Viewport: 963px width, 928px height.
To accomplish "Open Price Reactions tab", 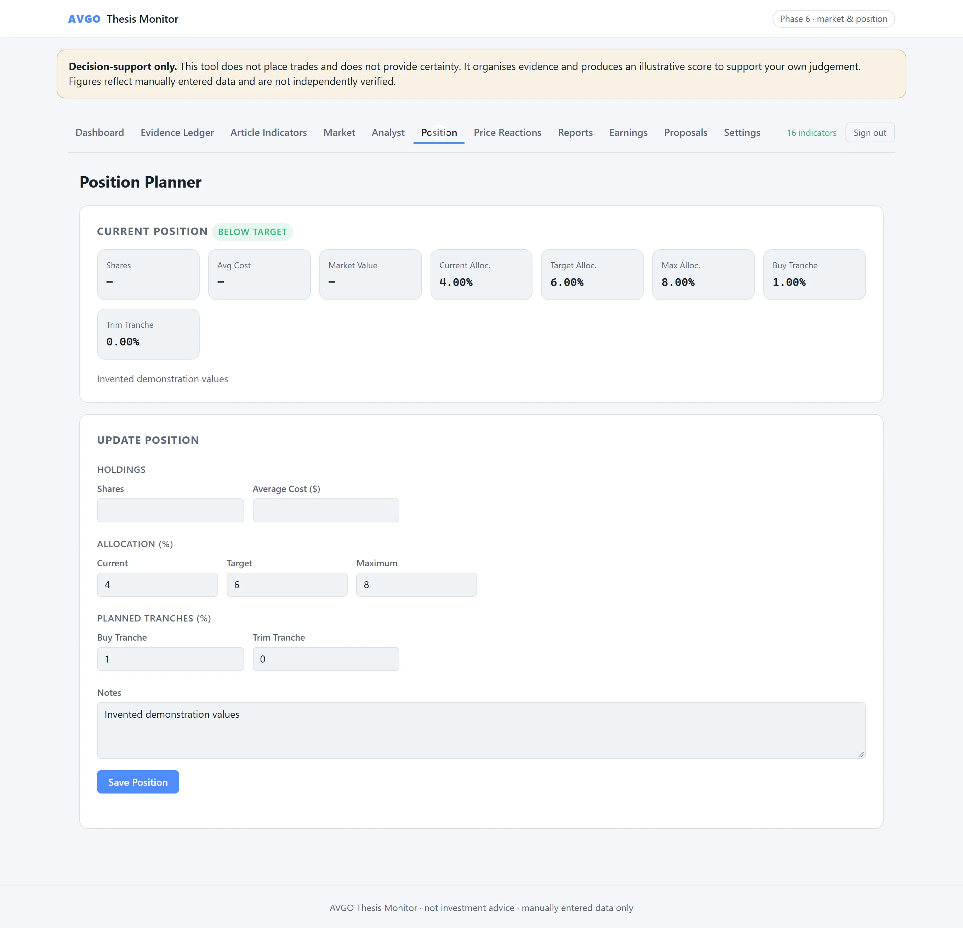I will tap(507, 133).
